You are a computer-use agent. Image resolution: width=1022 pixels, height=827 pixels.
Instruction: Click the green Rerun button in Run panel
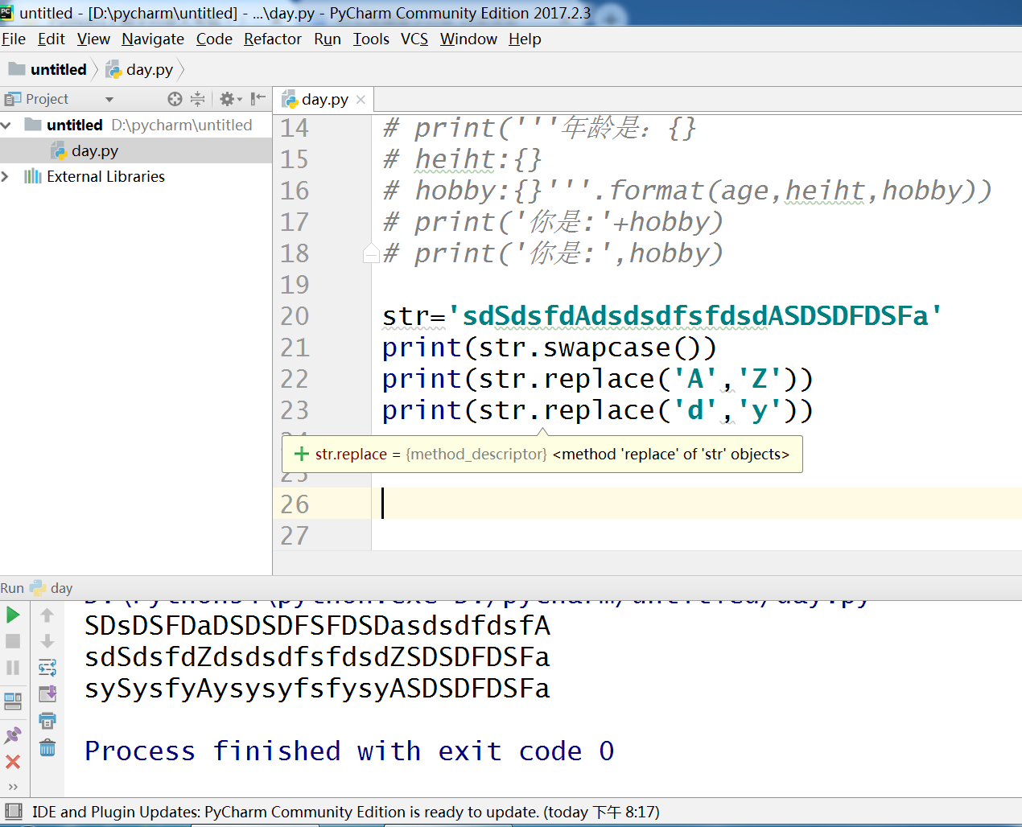coord(13,615)
